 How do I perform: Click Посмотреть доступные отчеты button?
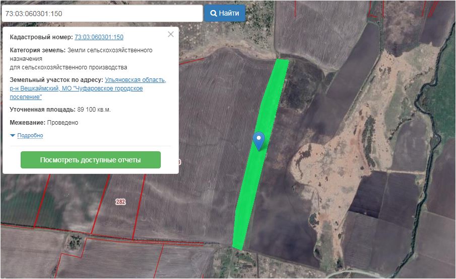pyautogui.click(x=90, y=160)
